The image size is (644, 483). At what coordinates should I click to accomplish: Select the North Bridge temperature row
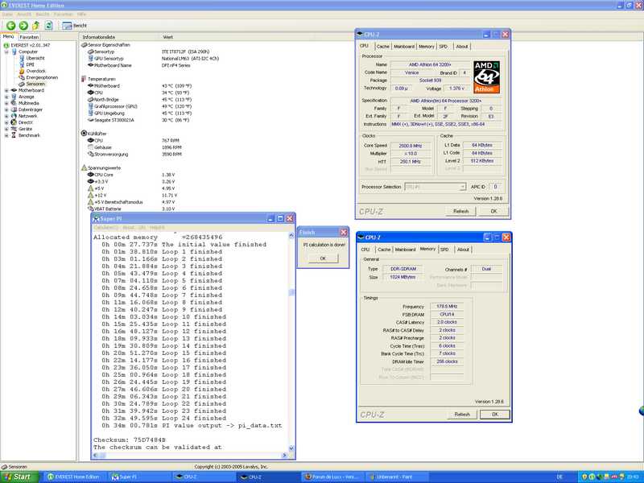(103, 99)
